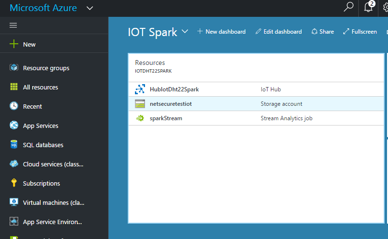
Task: Click the green plus New icon
Action: pos(14,44)
